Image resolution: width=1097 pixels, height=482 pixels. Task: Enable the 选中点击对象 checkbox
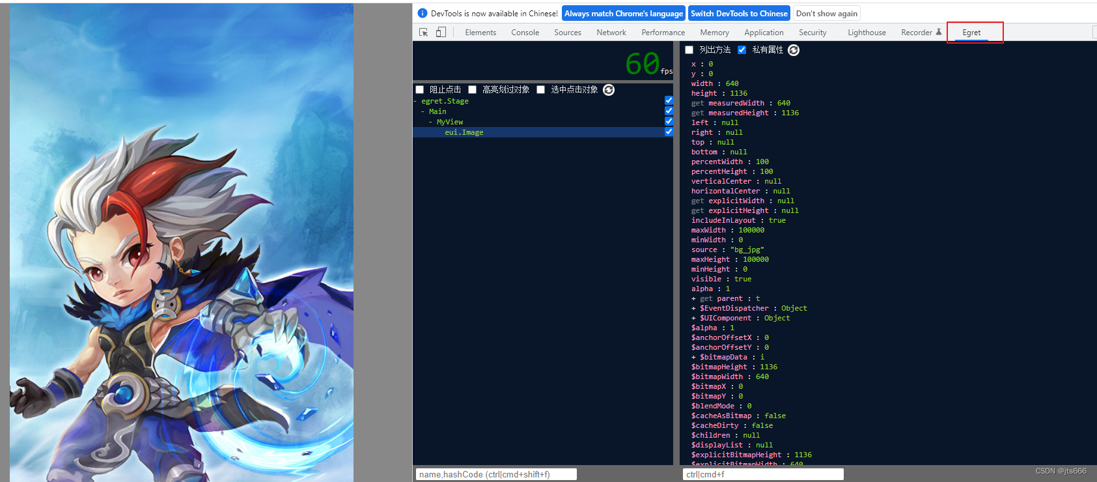541,90
